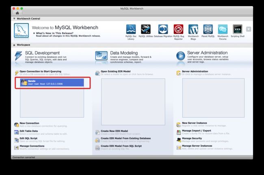Collapse the Workspace section handle

[x=14, y=45]
